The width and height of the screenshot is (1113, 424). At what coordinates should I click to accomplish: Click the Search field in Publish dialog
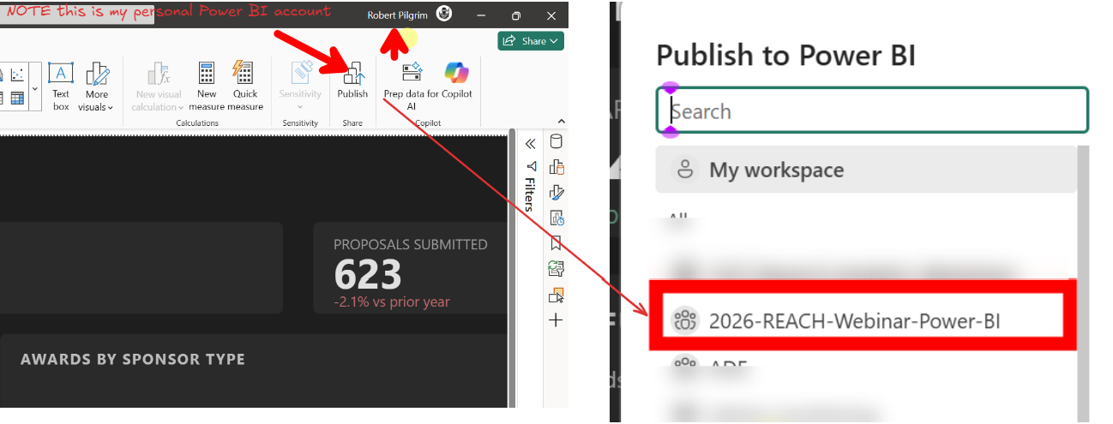tap(872, 110)
